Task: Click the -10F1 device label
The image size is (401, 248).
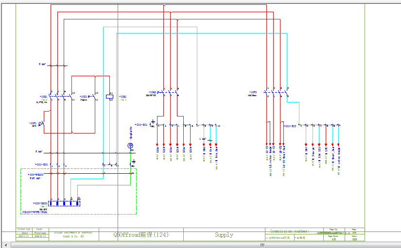Action: (33, 123)
